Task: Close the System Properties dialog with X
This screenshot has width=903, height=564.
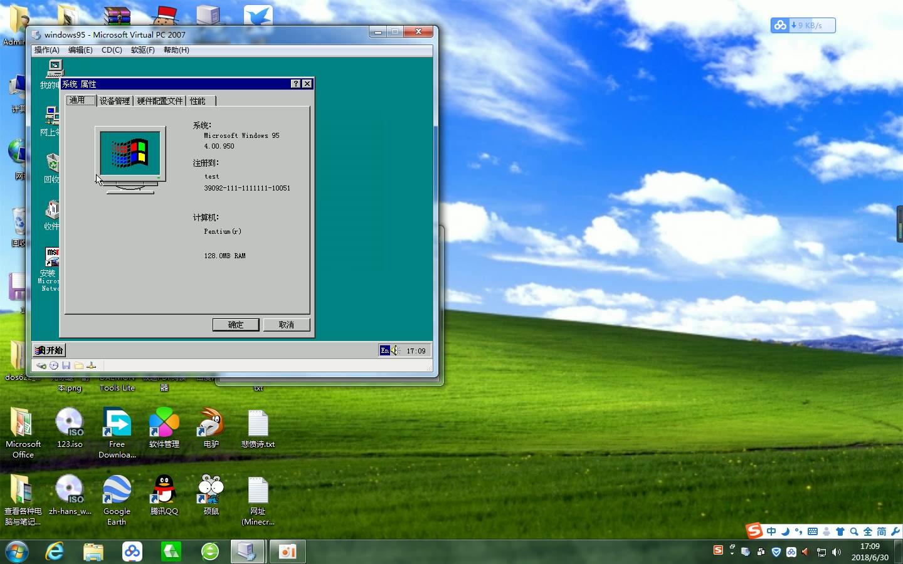Action: (x=307, y=83)
